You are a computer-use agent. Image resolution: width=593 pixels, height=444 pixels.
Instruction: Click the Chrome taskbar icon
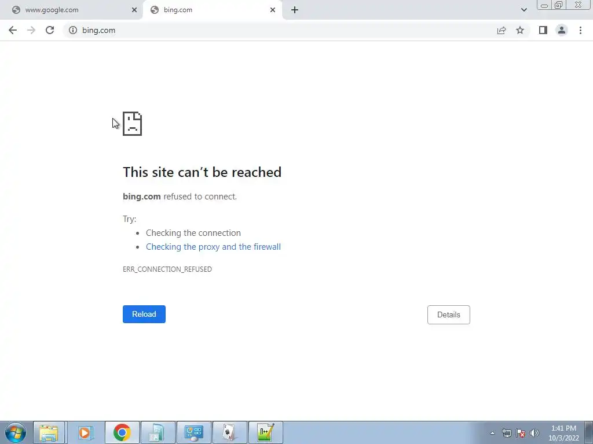(122, 432)
